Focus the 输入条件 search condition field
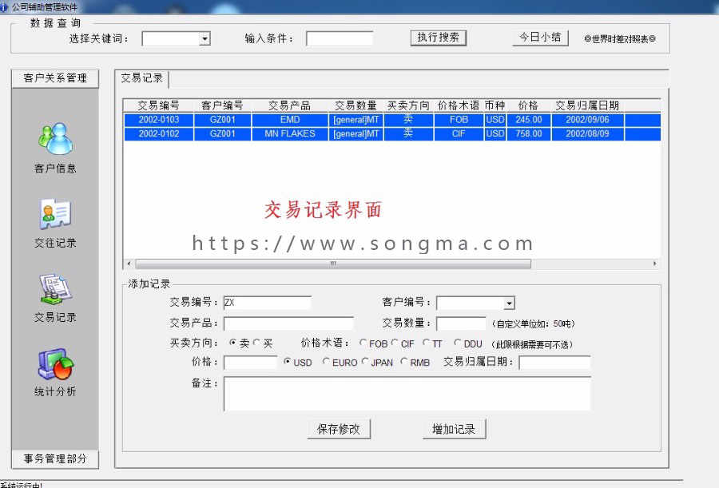This screenshot has height=488, width=719. point(340,38)
